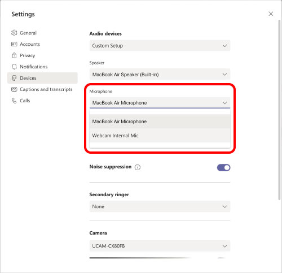Open the Audio devices Custom Setup dropdown

160,46
